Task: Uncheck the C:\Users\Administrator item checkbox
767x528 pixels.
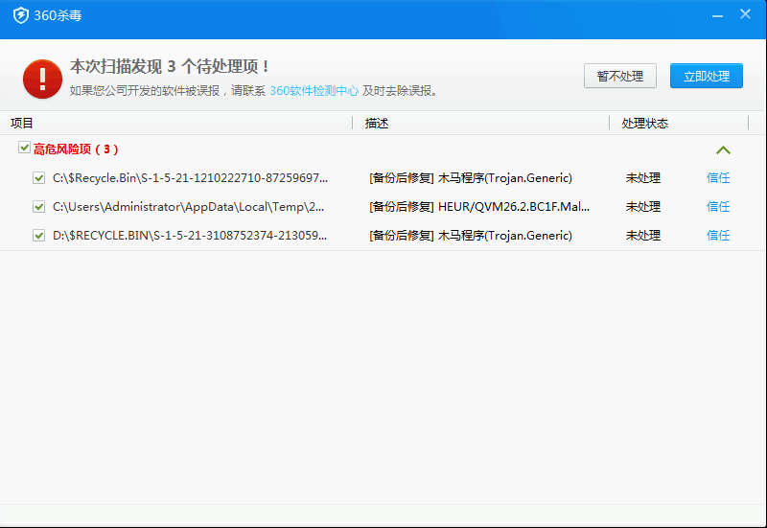Action: 38,207
